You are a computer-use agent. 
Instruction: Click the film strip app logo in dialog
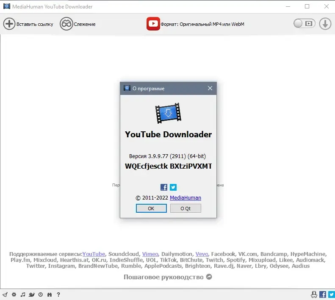click(x=168, y=113)
